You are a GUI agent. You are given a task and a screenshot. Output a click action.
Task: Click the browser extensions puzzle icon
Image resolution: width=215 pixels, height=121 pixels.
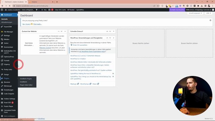pos(198,6)
